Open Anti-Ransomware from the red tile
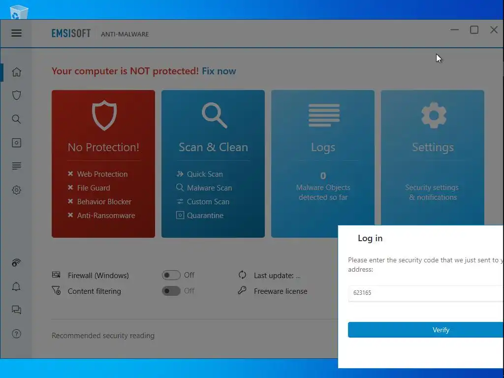The height and width of the screenshot is (378, 504). coord(106,216)
